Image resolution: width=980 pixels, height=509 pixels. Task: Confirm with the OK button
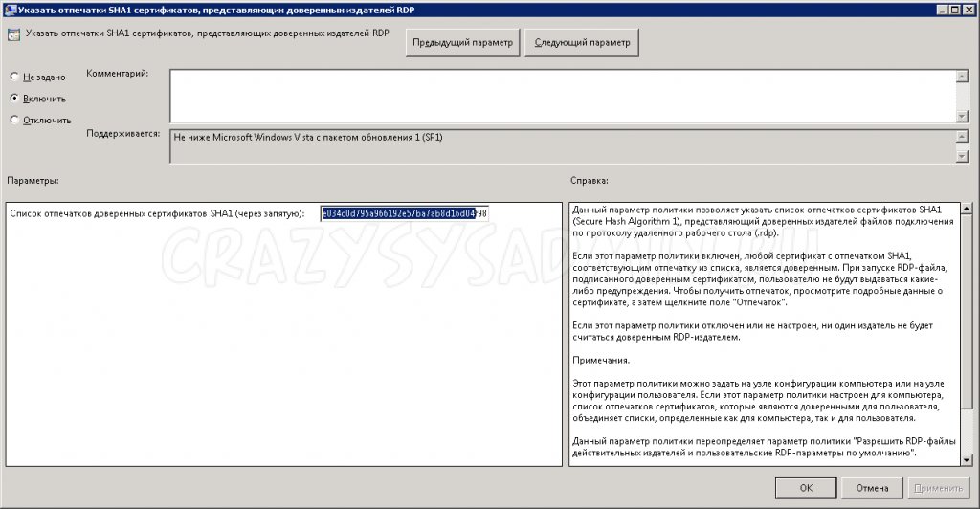coord(807,488)
